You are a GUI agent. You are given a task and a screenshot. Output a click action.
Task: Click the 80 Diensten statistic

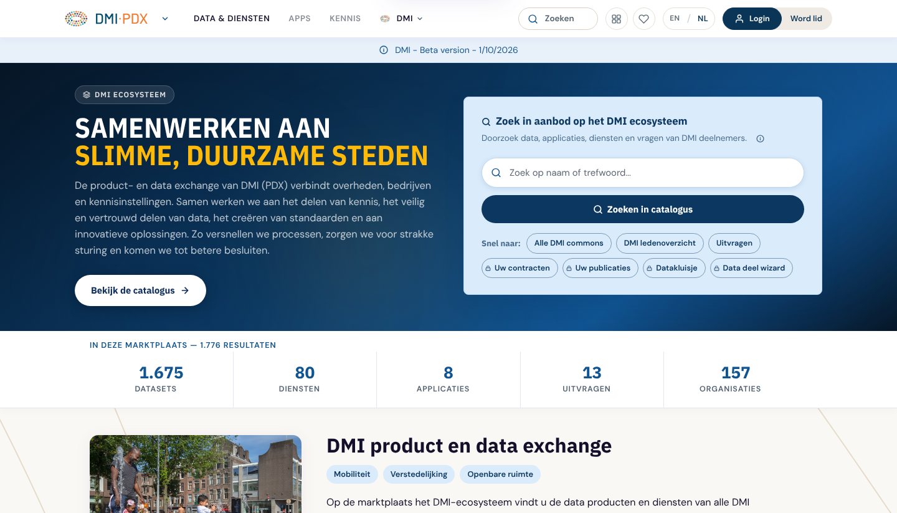305,380
